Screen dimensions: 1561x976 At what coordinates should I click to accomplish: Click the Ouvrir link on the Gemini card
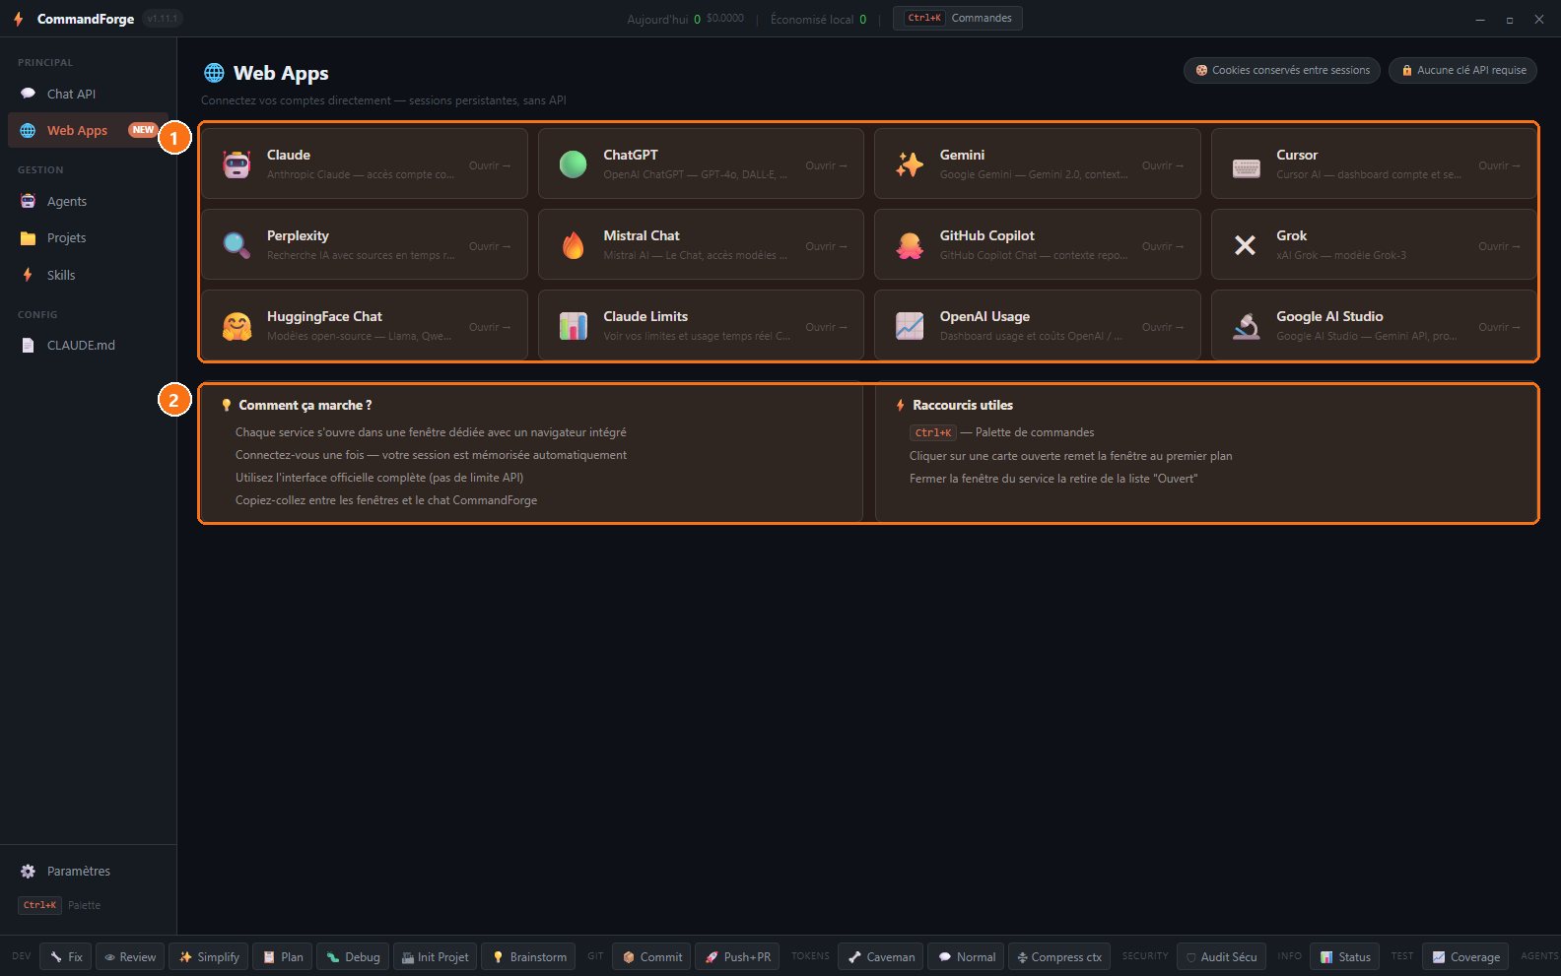coord(1163,165)
